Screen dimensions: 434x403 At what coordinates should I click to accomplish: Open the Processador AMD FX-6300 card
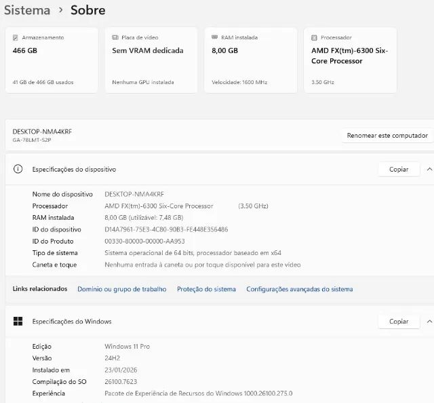tap(350, 60)
